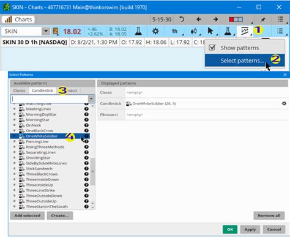Open the pattern search dropdown arrow
Image resolution: width=290 pixels, height=238 pixels.
tap(91, 99)
